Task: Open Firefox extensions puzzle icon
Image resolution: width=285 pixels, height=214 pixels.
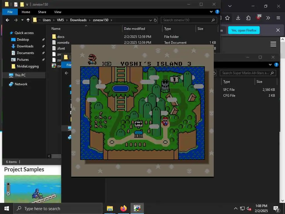Action: (x=248, y=18)
